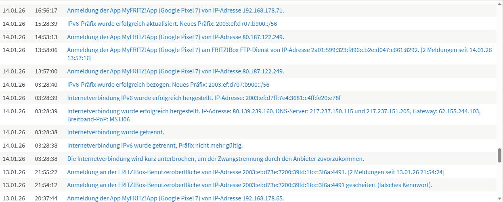Viewport: 503px width, 202px height.
Task: Select the 'Präfix nicht mehr gültig' entry
Action: [x=155, y=146]
